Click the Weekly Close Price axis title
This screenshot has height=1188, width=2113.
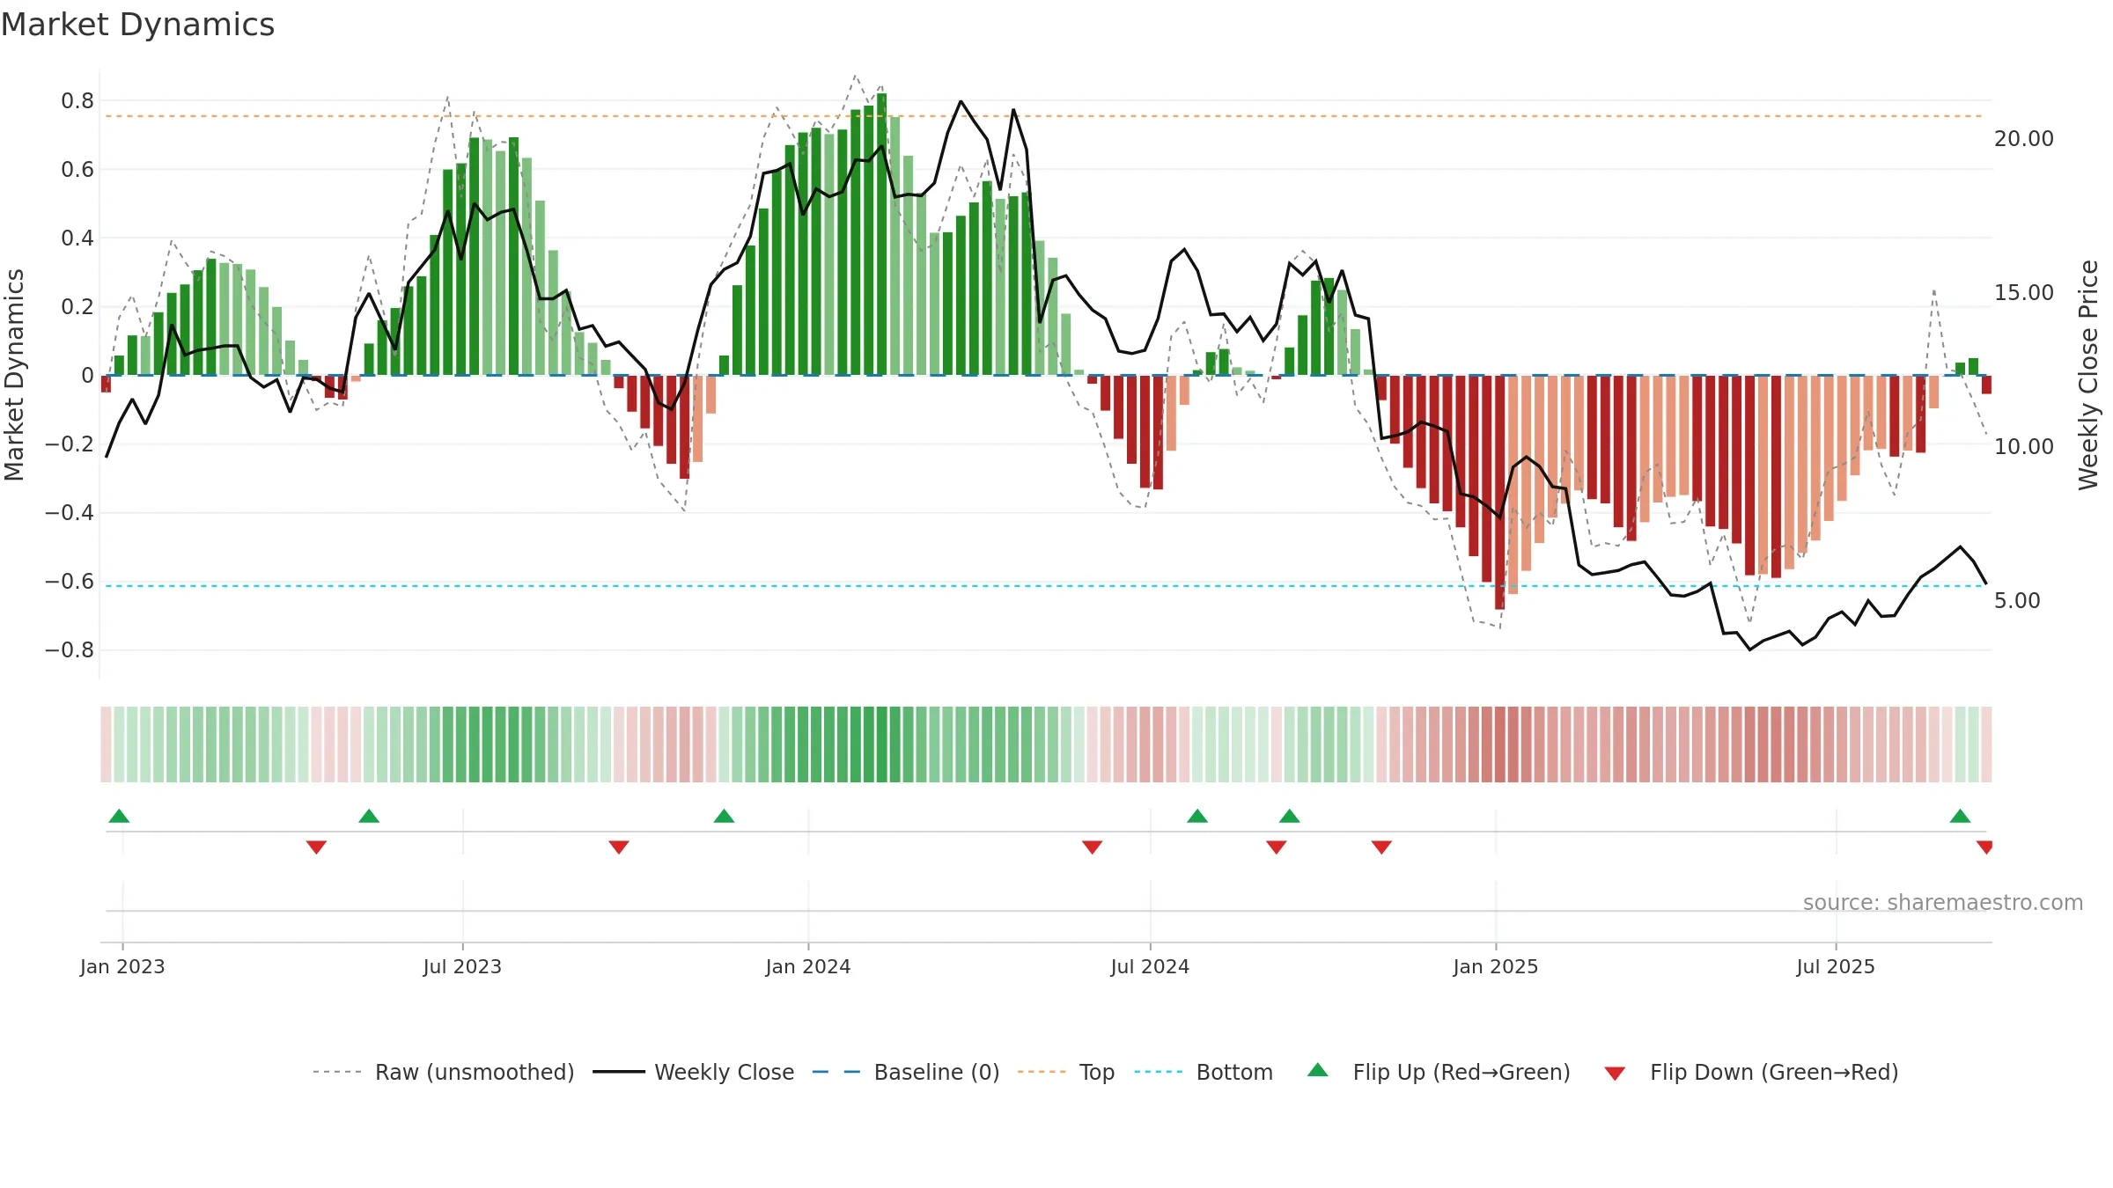(x=2088, y=375)
